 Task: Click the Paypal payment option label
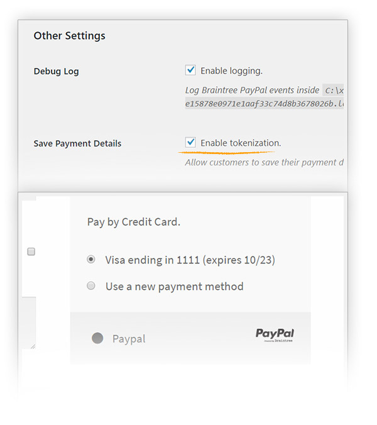pos(129,339)
